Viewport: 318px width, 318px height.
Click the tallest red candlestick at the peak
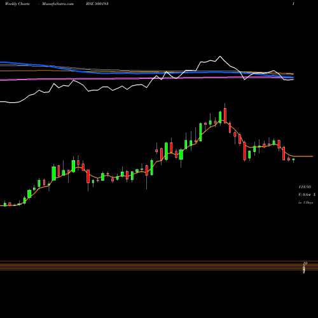click(225, 116)
